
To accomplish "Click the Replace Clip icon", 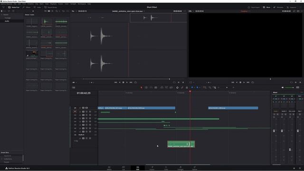I will click(171, 87).
